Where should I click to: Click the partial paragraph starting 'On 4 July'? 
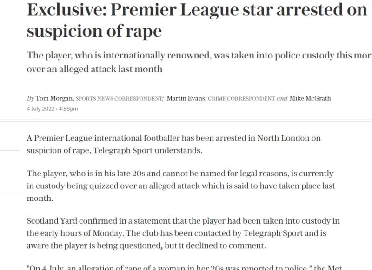(186, 267)
